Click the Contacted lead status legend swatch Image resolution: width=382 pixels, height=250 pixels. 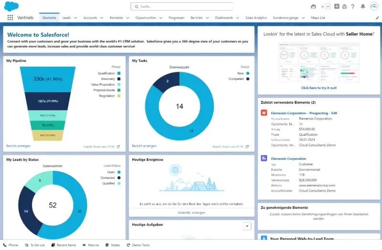pos(119,178)
